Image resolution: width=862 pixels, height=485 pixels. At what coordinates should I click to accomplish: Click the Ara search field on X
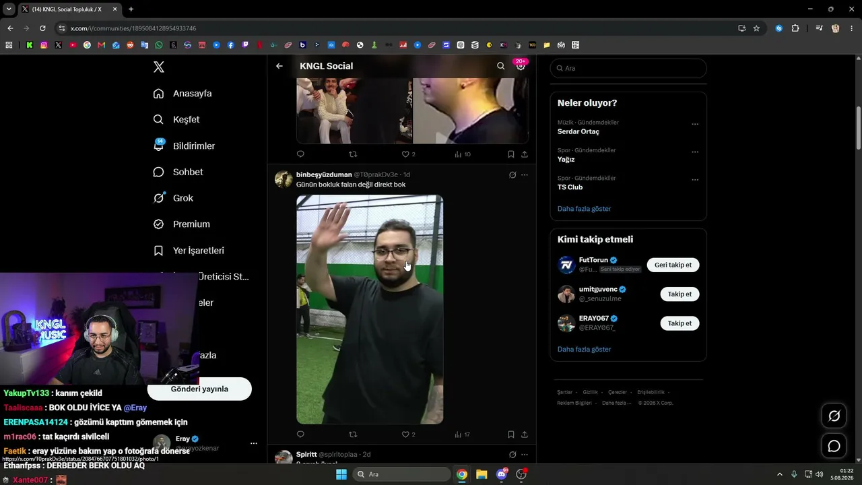(x=628, y=68)
